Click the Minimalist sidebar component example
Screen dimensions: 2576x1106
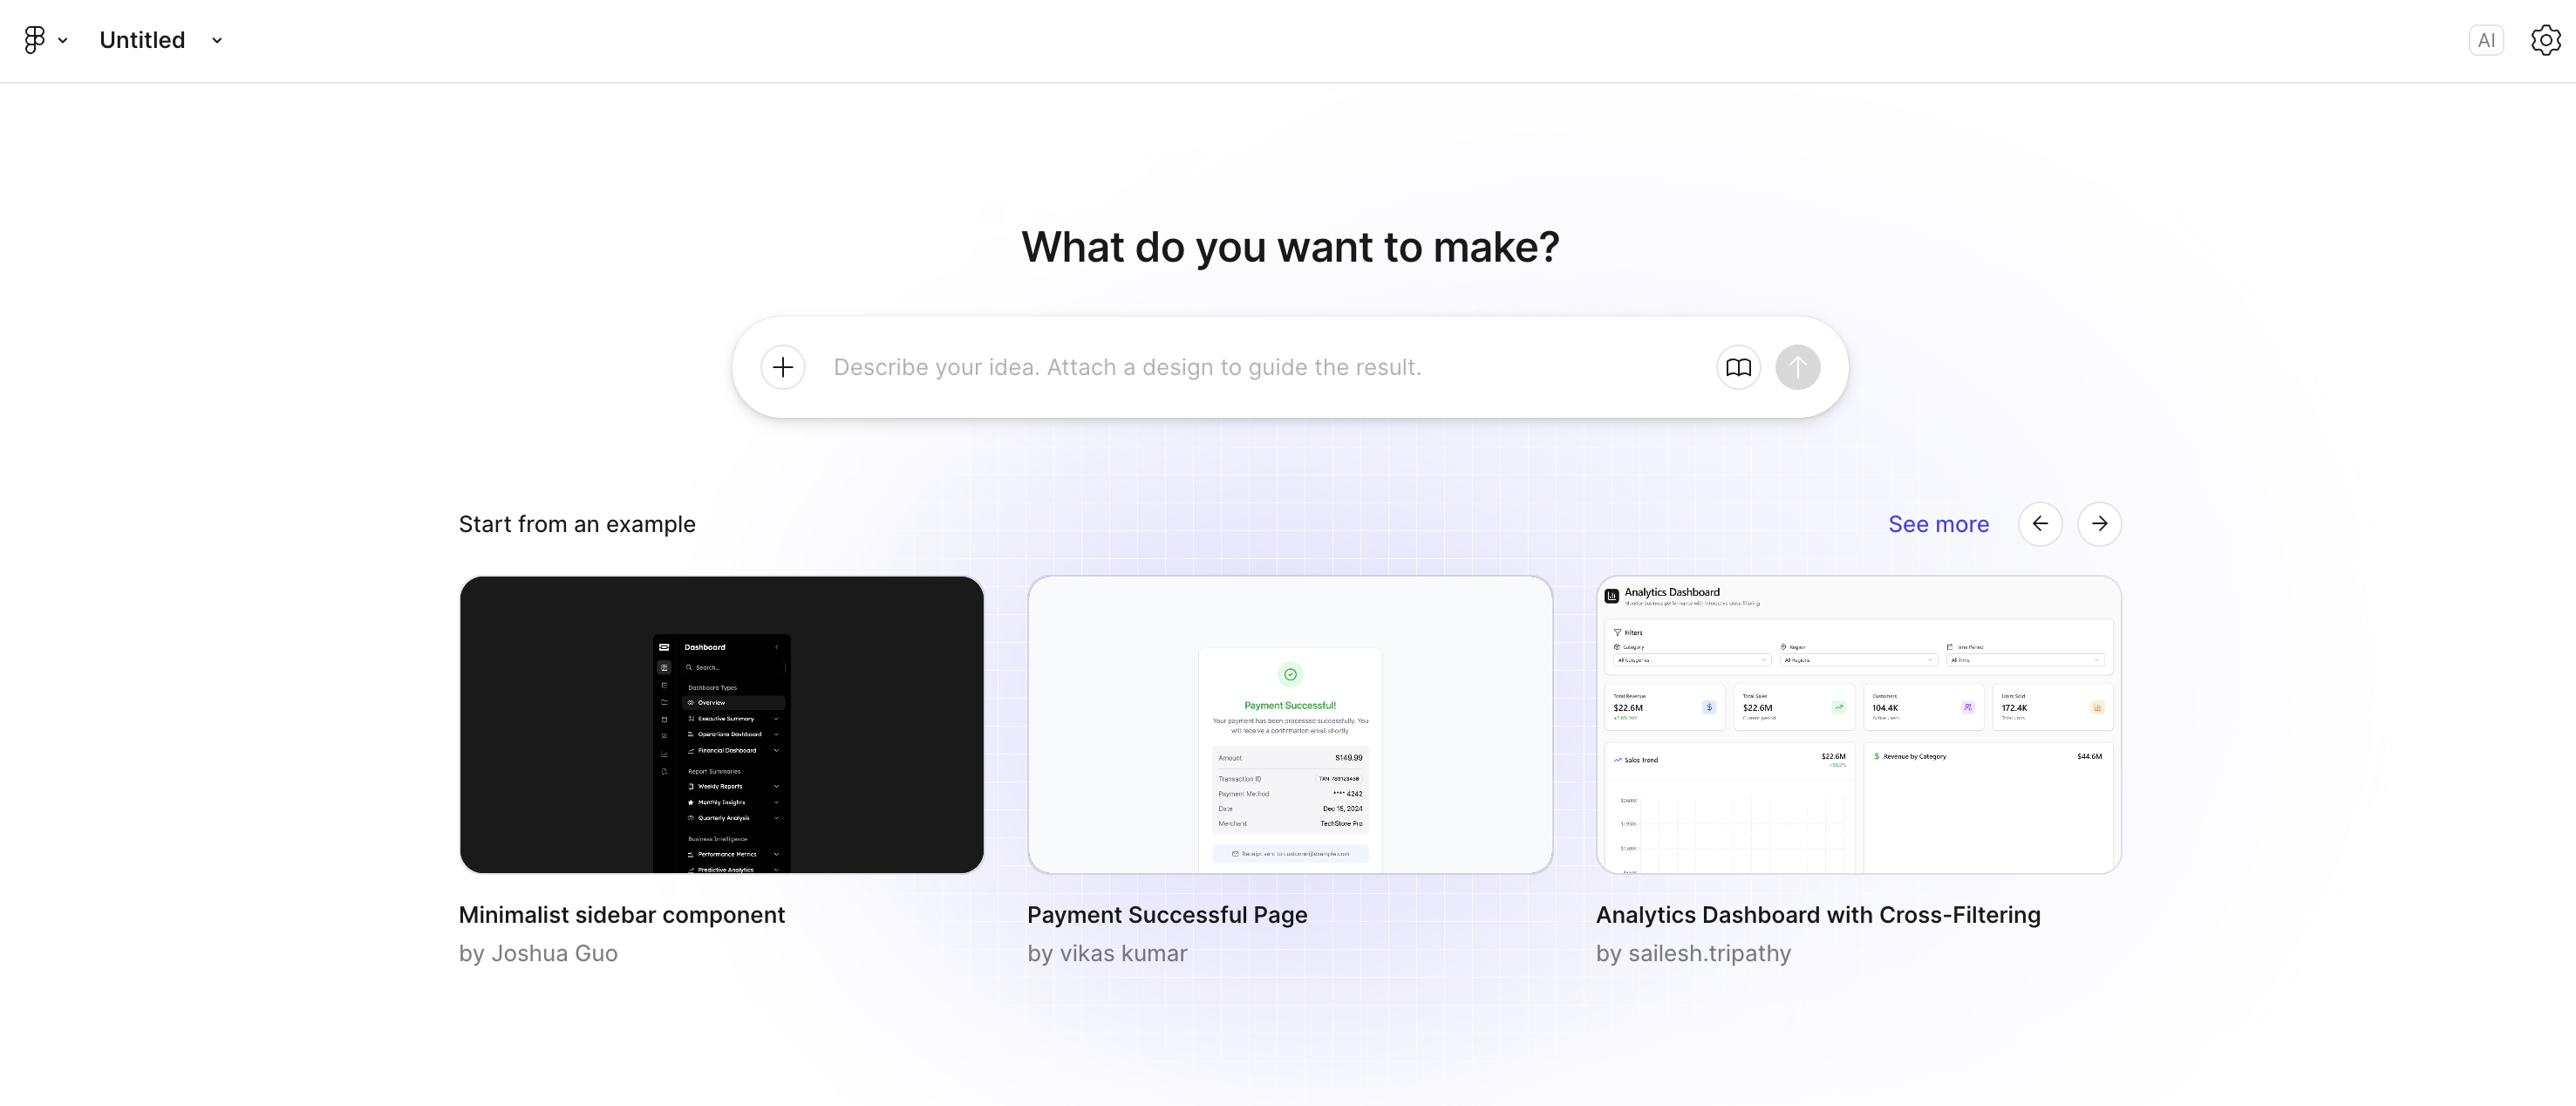tap(721, 724)
